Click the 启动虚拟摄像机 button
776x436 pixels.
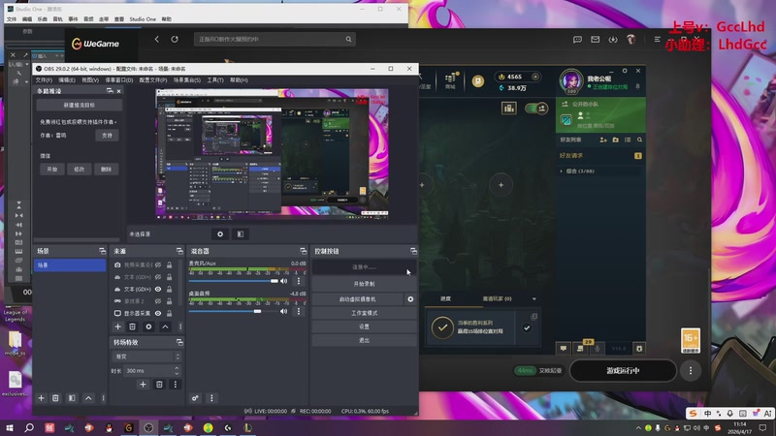click(358, 299)
